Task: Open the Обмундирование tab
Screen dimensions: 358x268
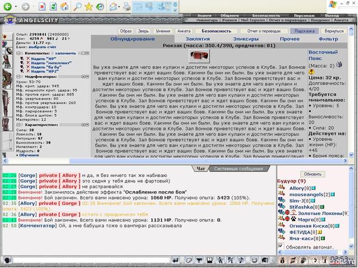Action: [x=132, y=39]
